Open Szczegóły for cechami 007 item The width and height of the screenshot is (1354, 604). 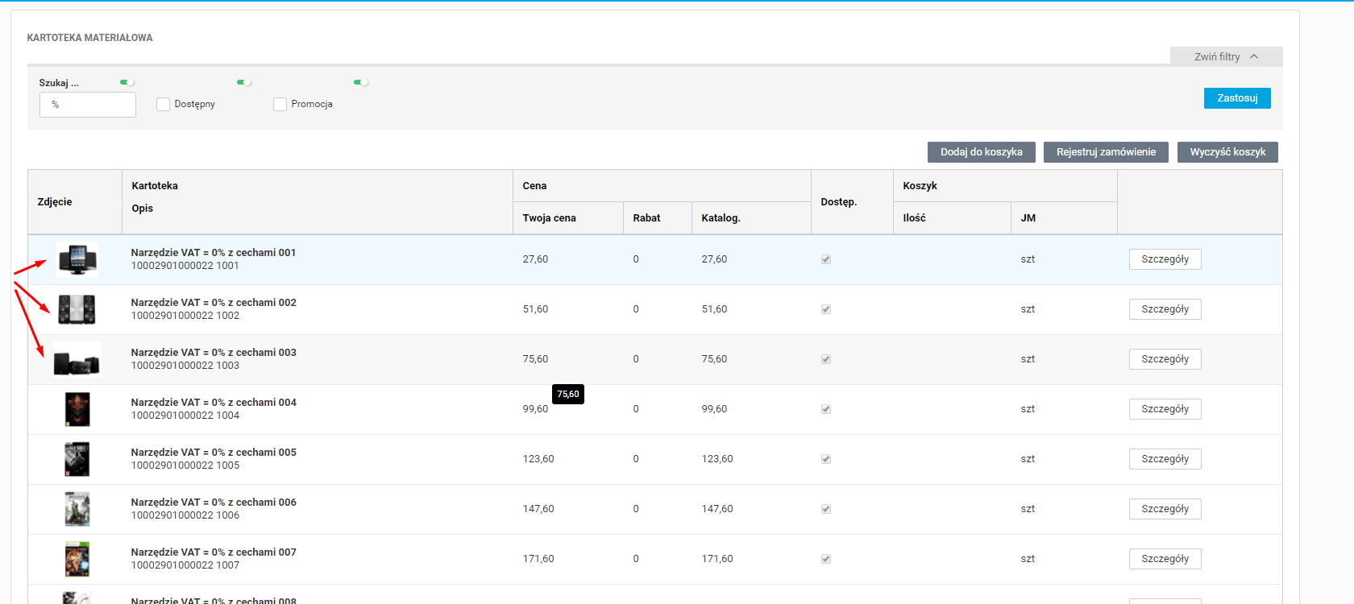(1165, 559)
